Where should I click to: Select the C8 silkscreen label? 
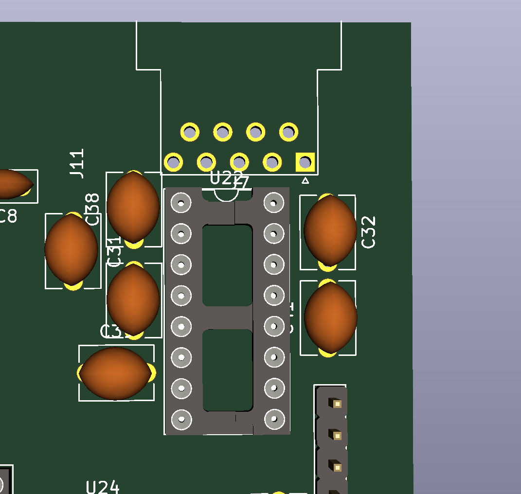8,216
